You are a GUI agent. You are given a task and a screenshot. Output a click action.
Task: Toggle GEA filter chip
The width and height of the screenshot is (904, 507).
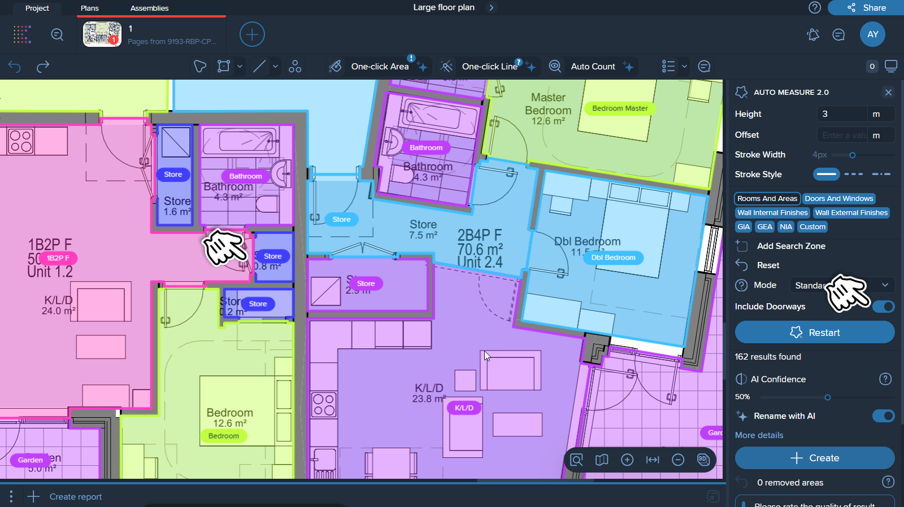click(x=764, y=226)
